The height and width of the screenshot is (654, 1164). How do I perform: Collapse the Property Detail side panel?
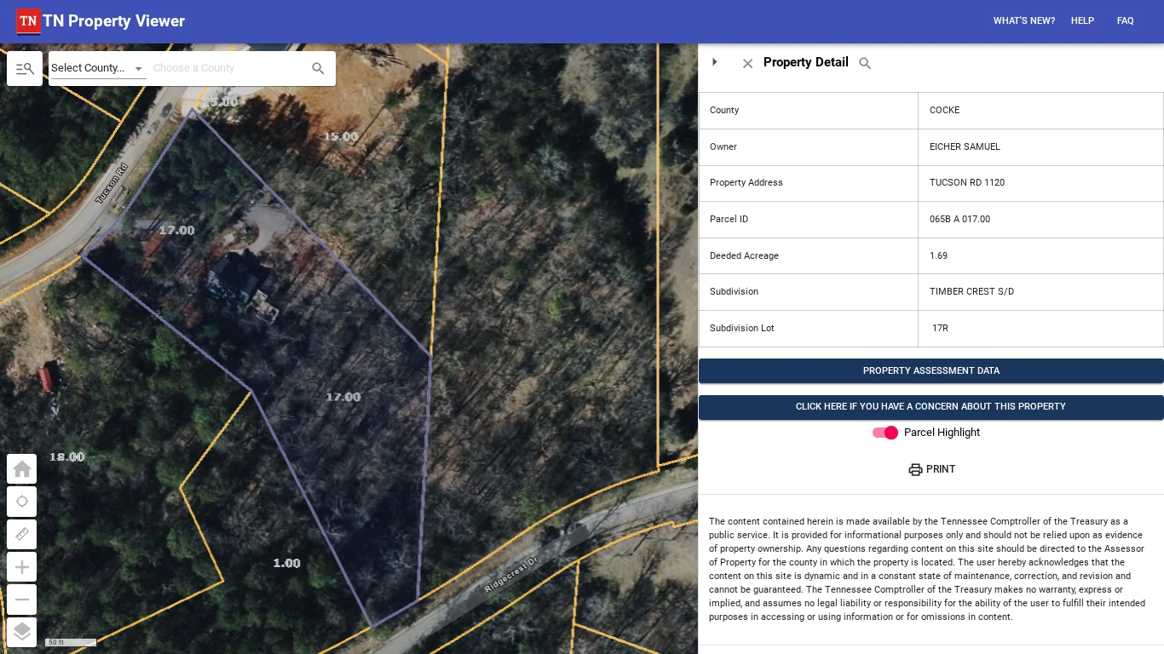point(715,62)
